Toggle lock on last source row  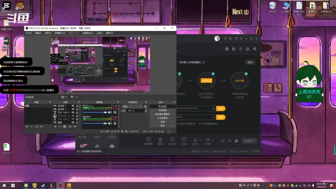(x=77, y=122)
